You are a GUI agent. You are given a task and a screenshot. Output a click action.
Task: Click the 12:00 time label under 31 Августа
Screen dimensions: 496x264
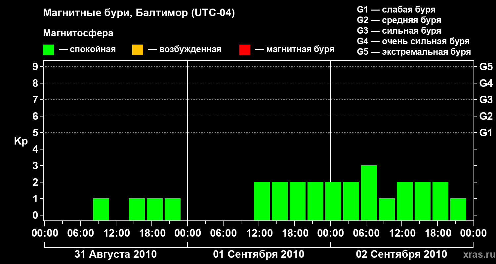pyautogui.click(x=116, y=233)
